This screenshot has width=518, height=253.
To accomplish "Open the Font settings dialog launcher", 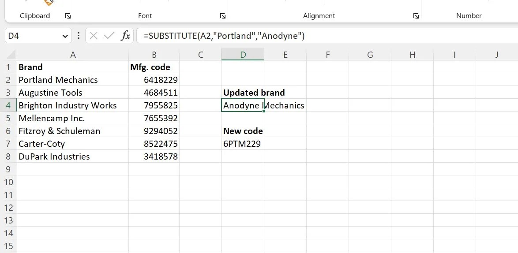I will click(x=223, y=16).
